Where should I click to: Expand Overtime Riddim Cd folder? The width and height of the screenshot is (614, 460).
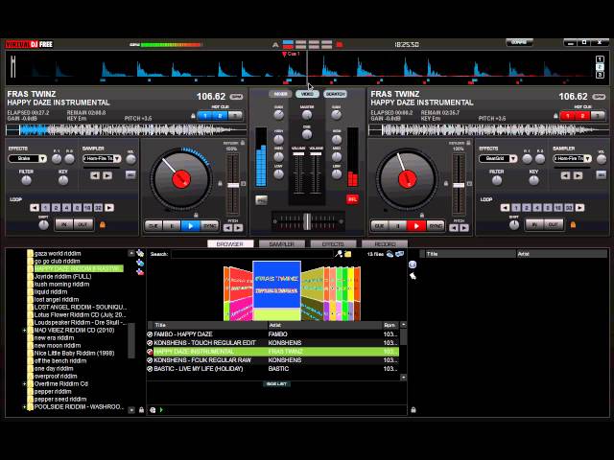coord(24,383)
